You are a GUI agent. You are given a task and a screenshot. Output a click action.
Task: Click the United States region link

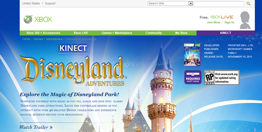point(31,3)
